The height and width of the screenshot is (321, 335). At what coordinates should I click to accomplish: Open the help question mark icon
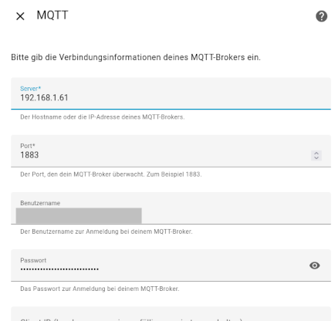(x=321, y=16)
